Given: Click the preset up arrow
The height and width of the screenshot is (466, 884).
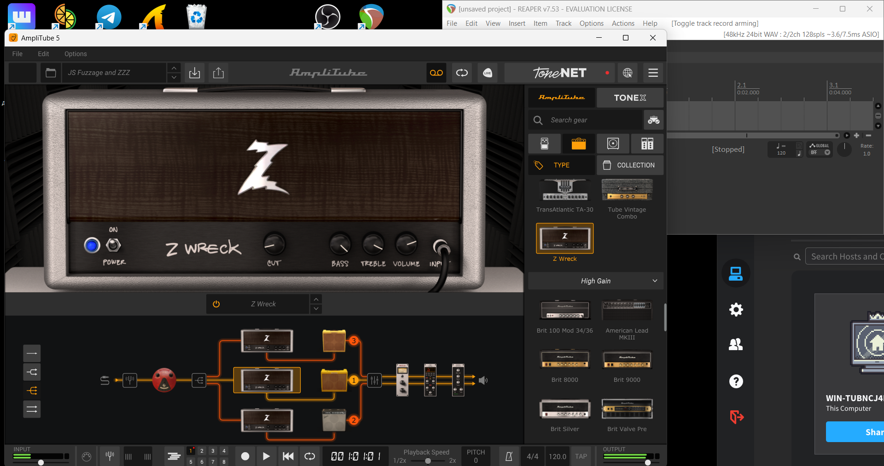Looking at the screenshot, I should click(174, 68).
